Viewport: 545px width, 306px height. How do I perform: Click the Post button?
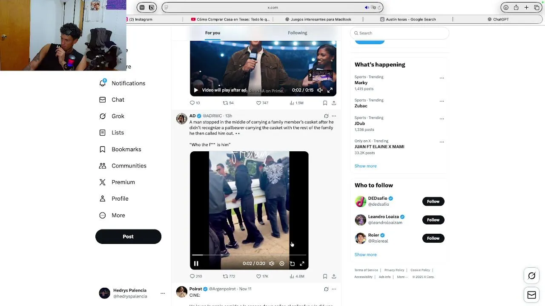point(128,237)
